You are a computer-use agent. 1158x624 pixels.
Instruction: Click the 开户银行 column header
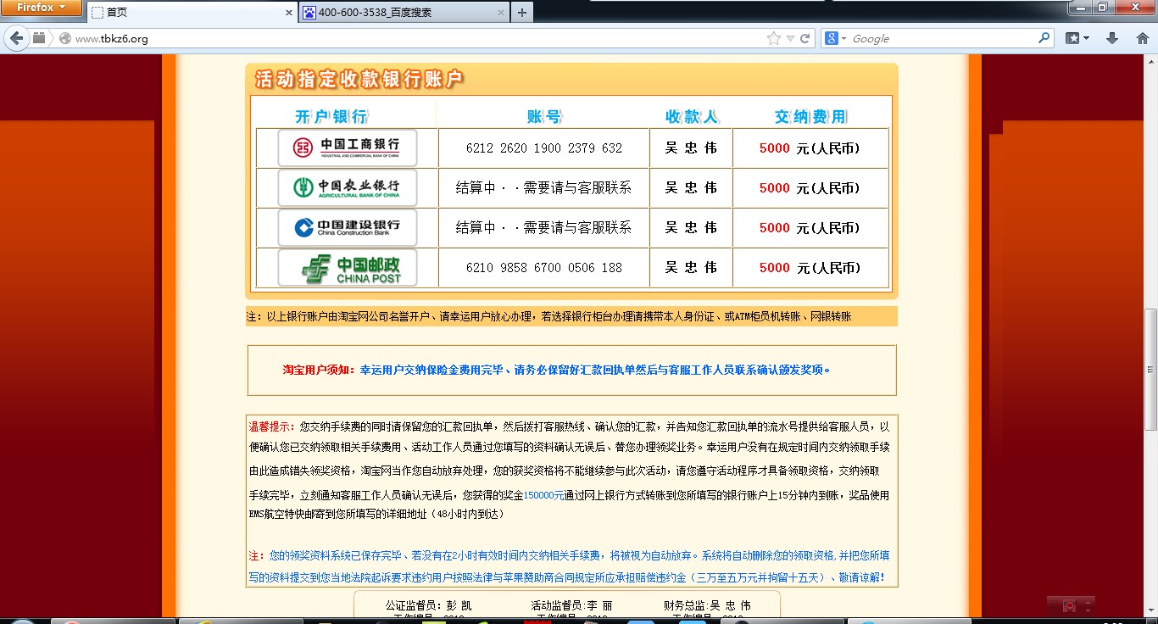[x=331, y=117]
